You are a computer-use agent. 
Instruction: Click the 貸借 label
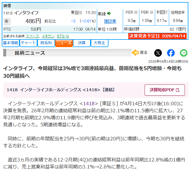pos(7,6)
